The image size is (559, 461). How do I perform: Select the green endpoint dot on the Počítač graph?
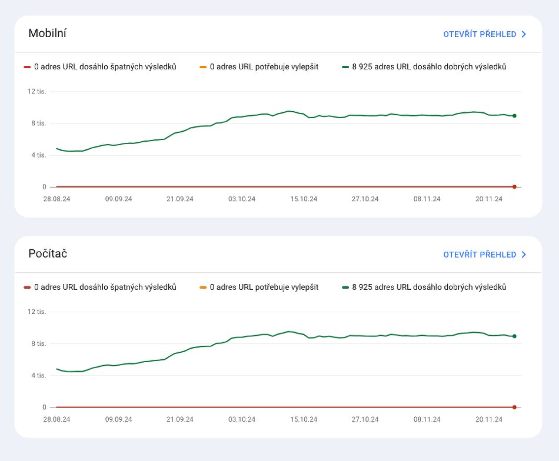(x=514, y=336)
